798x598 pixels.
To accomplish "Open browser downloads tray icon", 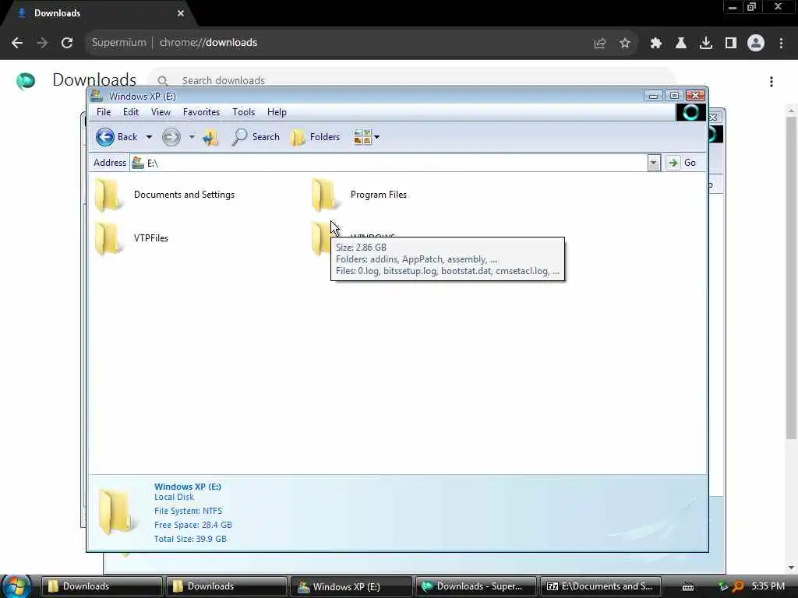I will pyautogui.click(x=706, y=44).
